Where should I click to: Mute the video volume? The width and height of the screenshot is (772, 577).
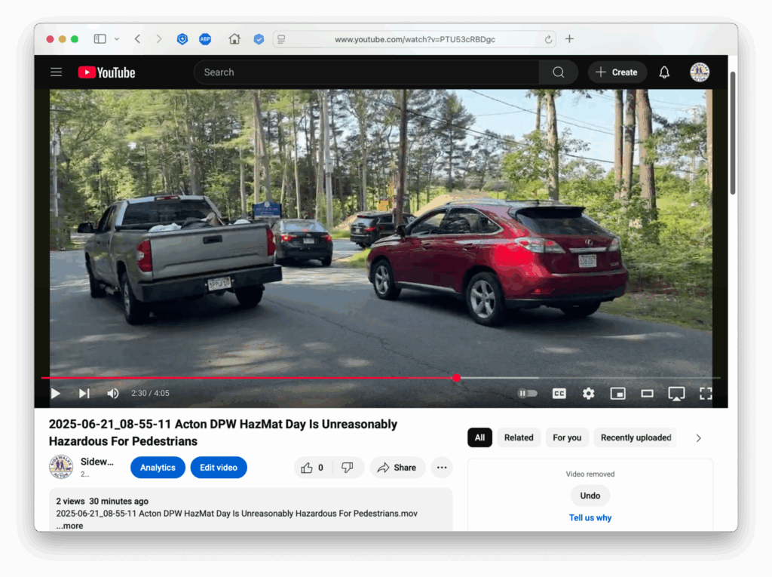(113, 394)
